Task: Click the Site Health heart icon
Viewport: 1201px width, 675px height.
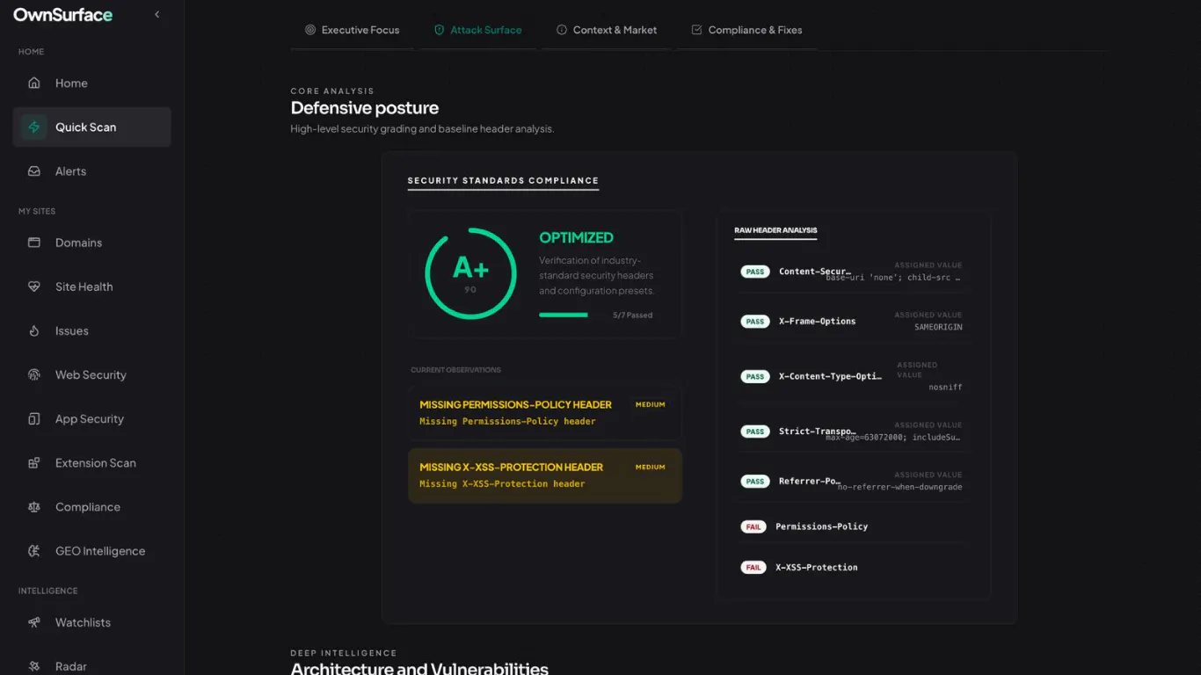Action: pyautogui.click(x=34, y=287)
